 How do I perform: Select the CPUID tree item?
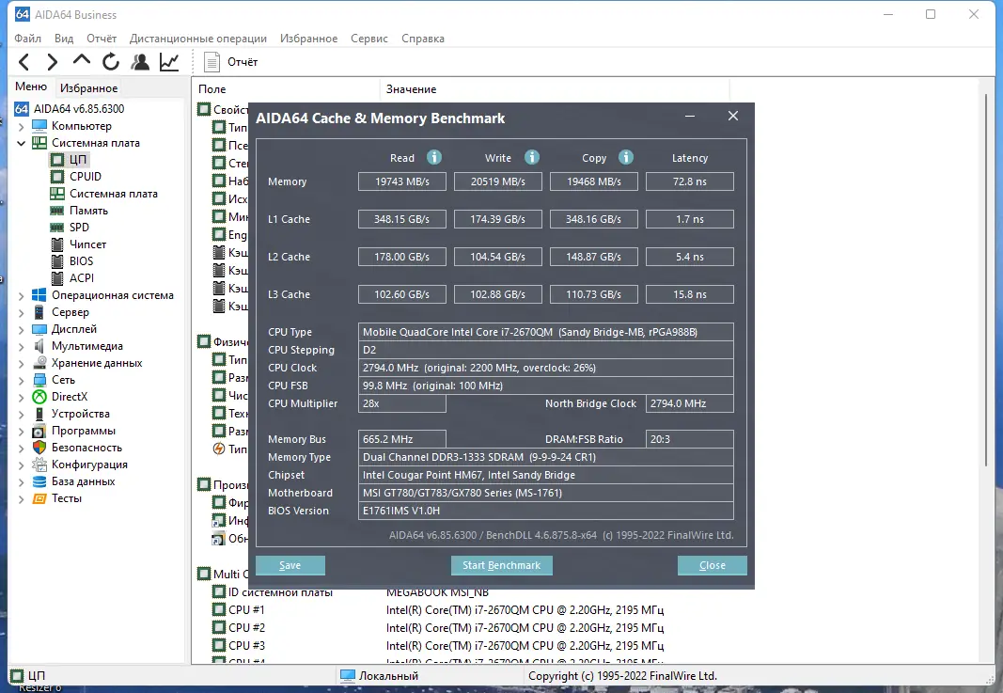[86, 177]
